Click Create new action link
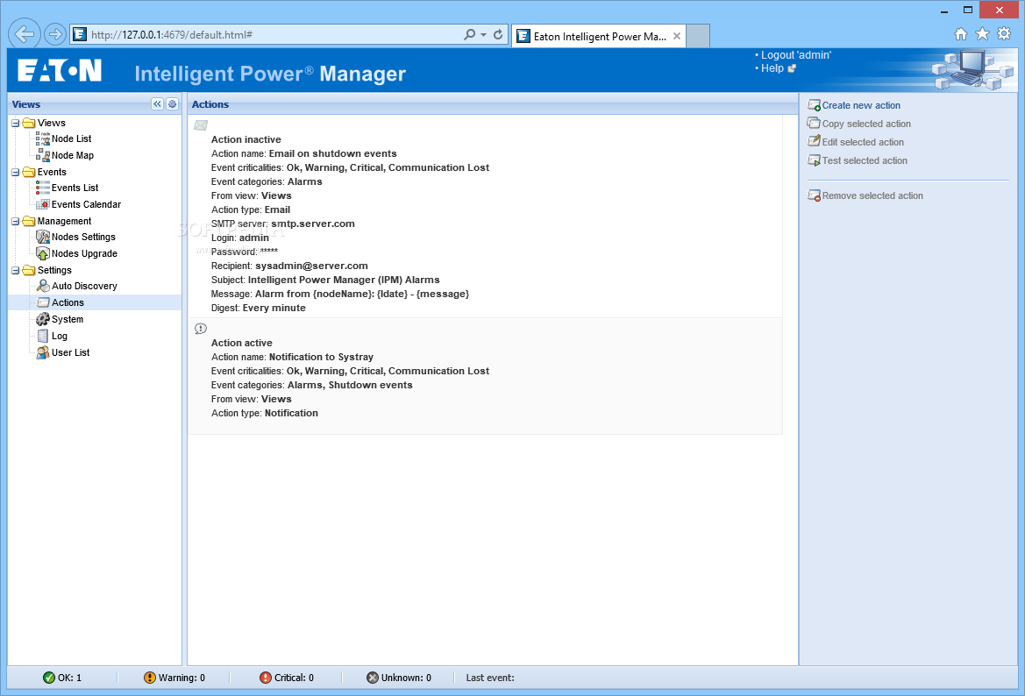 click(861, 105)
